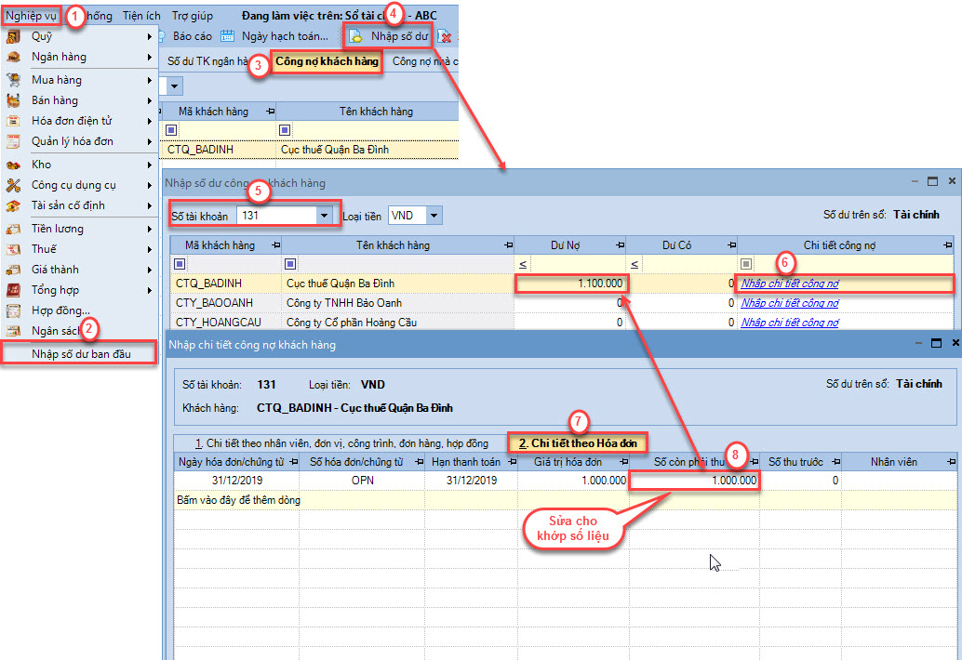Switch to 1. Chi tiết theo nhân viên tab
The height and width of the screenshot is (660, 962).
341,443
